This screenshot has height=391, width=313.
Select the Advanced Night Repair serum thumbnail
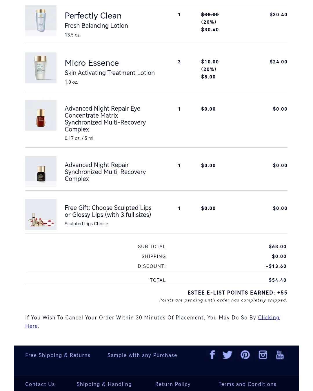tap(41, 171)
